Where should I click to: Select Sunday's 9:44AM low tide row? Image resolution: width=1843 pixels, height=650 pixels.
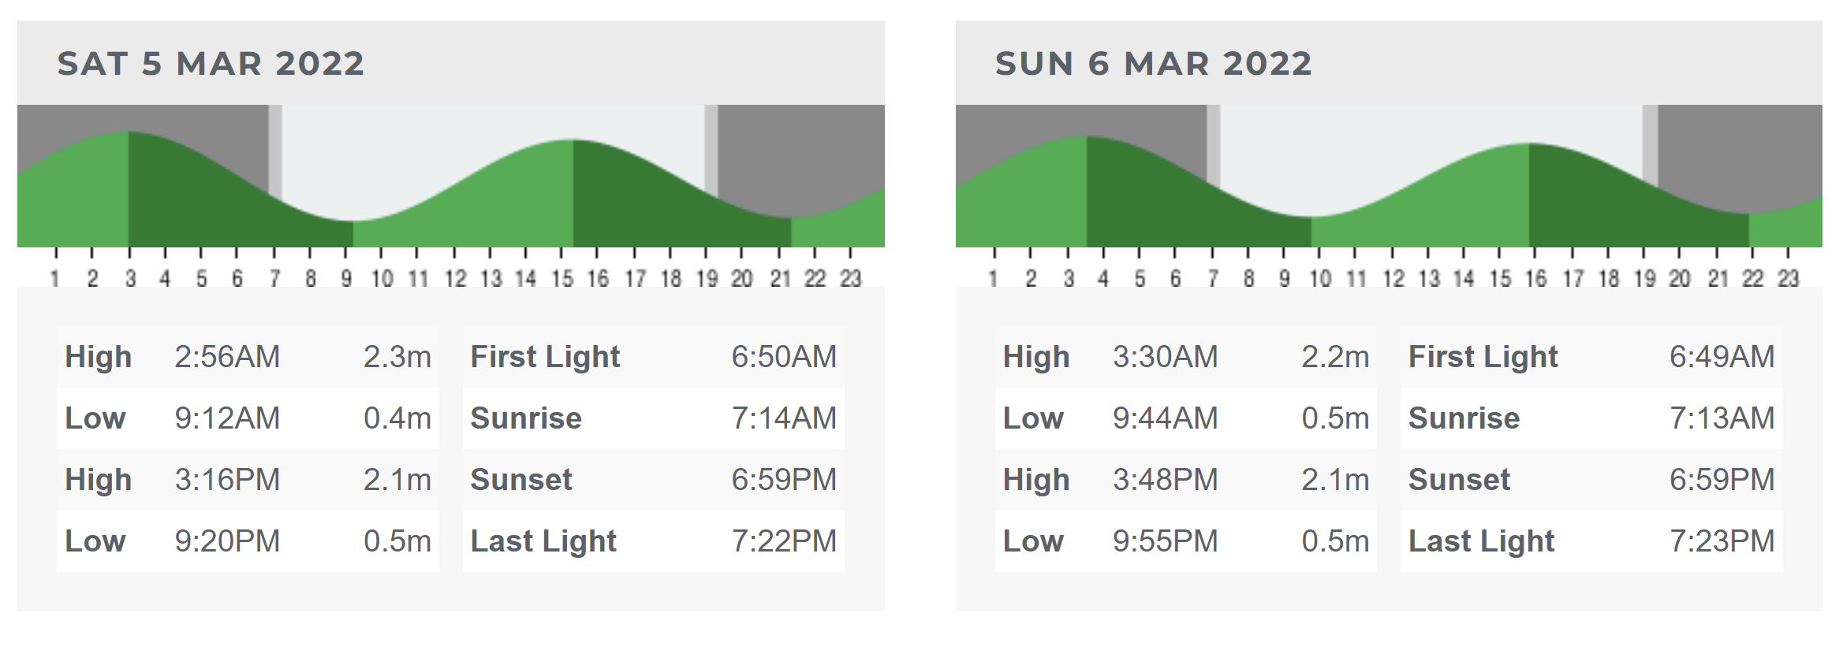(1185, 418)
